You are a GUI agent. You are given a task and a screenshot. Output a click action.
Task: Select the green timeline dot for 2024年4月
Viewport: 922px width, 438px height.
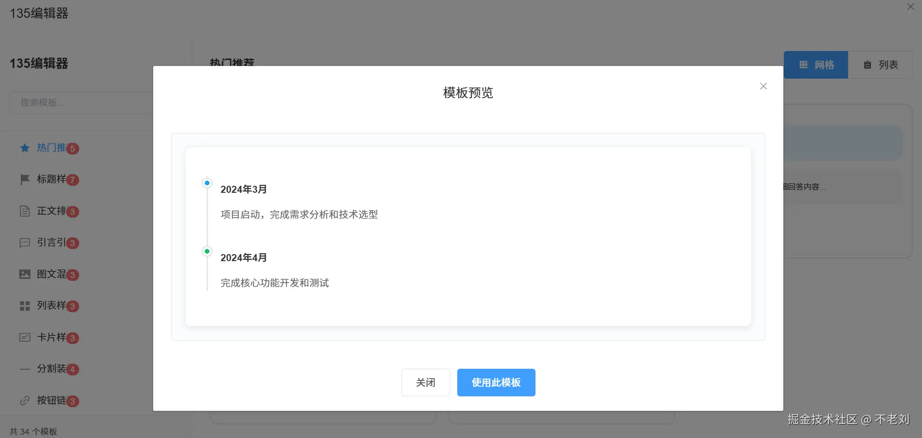point(207,251)
